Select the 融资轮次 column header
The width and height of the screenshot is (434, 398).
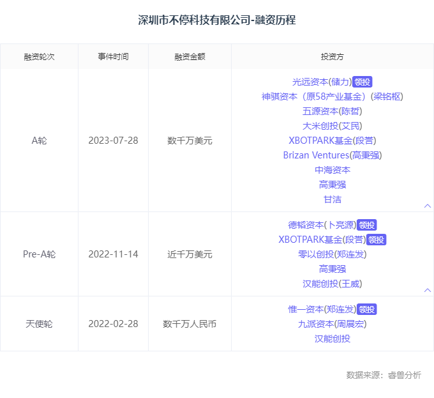39,56
